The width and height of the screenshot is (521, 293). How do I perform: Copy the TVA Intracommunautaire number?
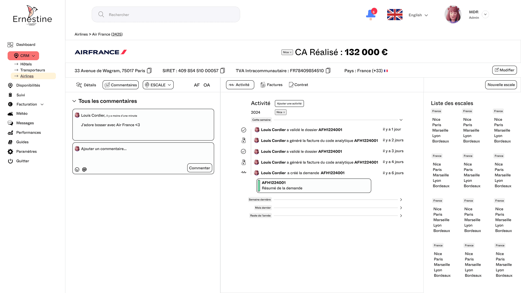(328, 71)
